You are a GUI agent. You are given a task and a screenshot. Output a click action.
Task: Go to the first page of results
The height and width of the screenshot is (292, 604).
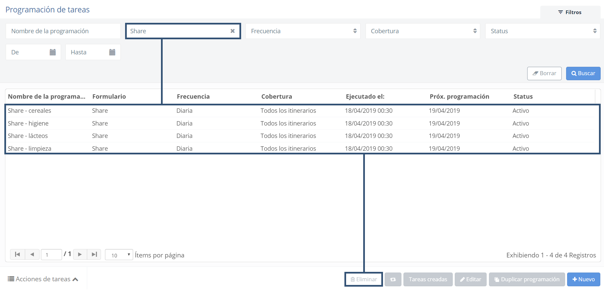click(x=17, y=254)
